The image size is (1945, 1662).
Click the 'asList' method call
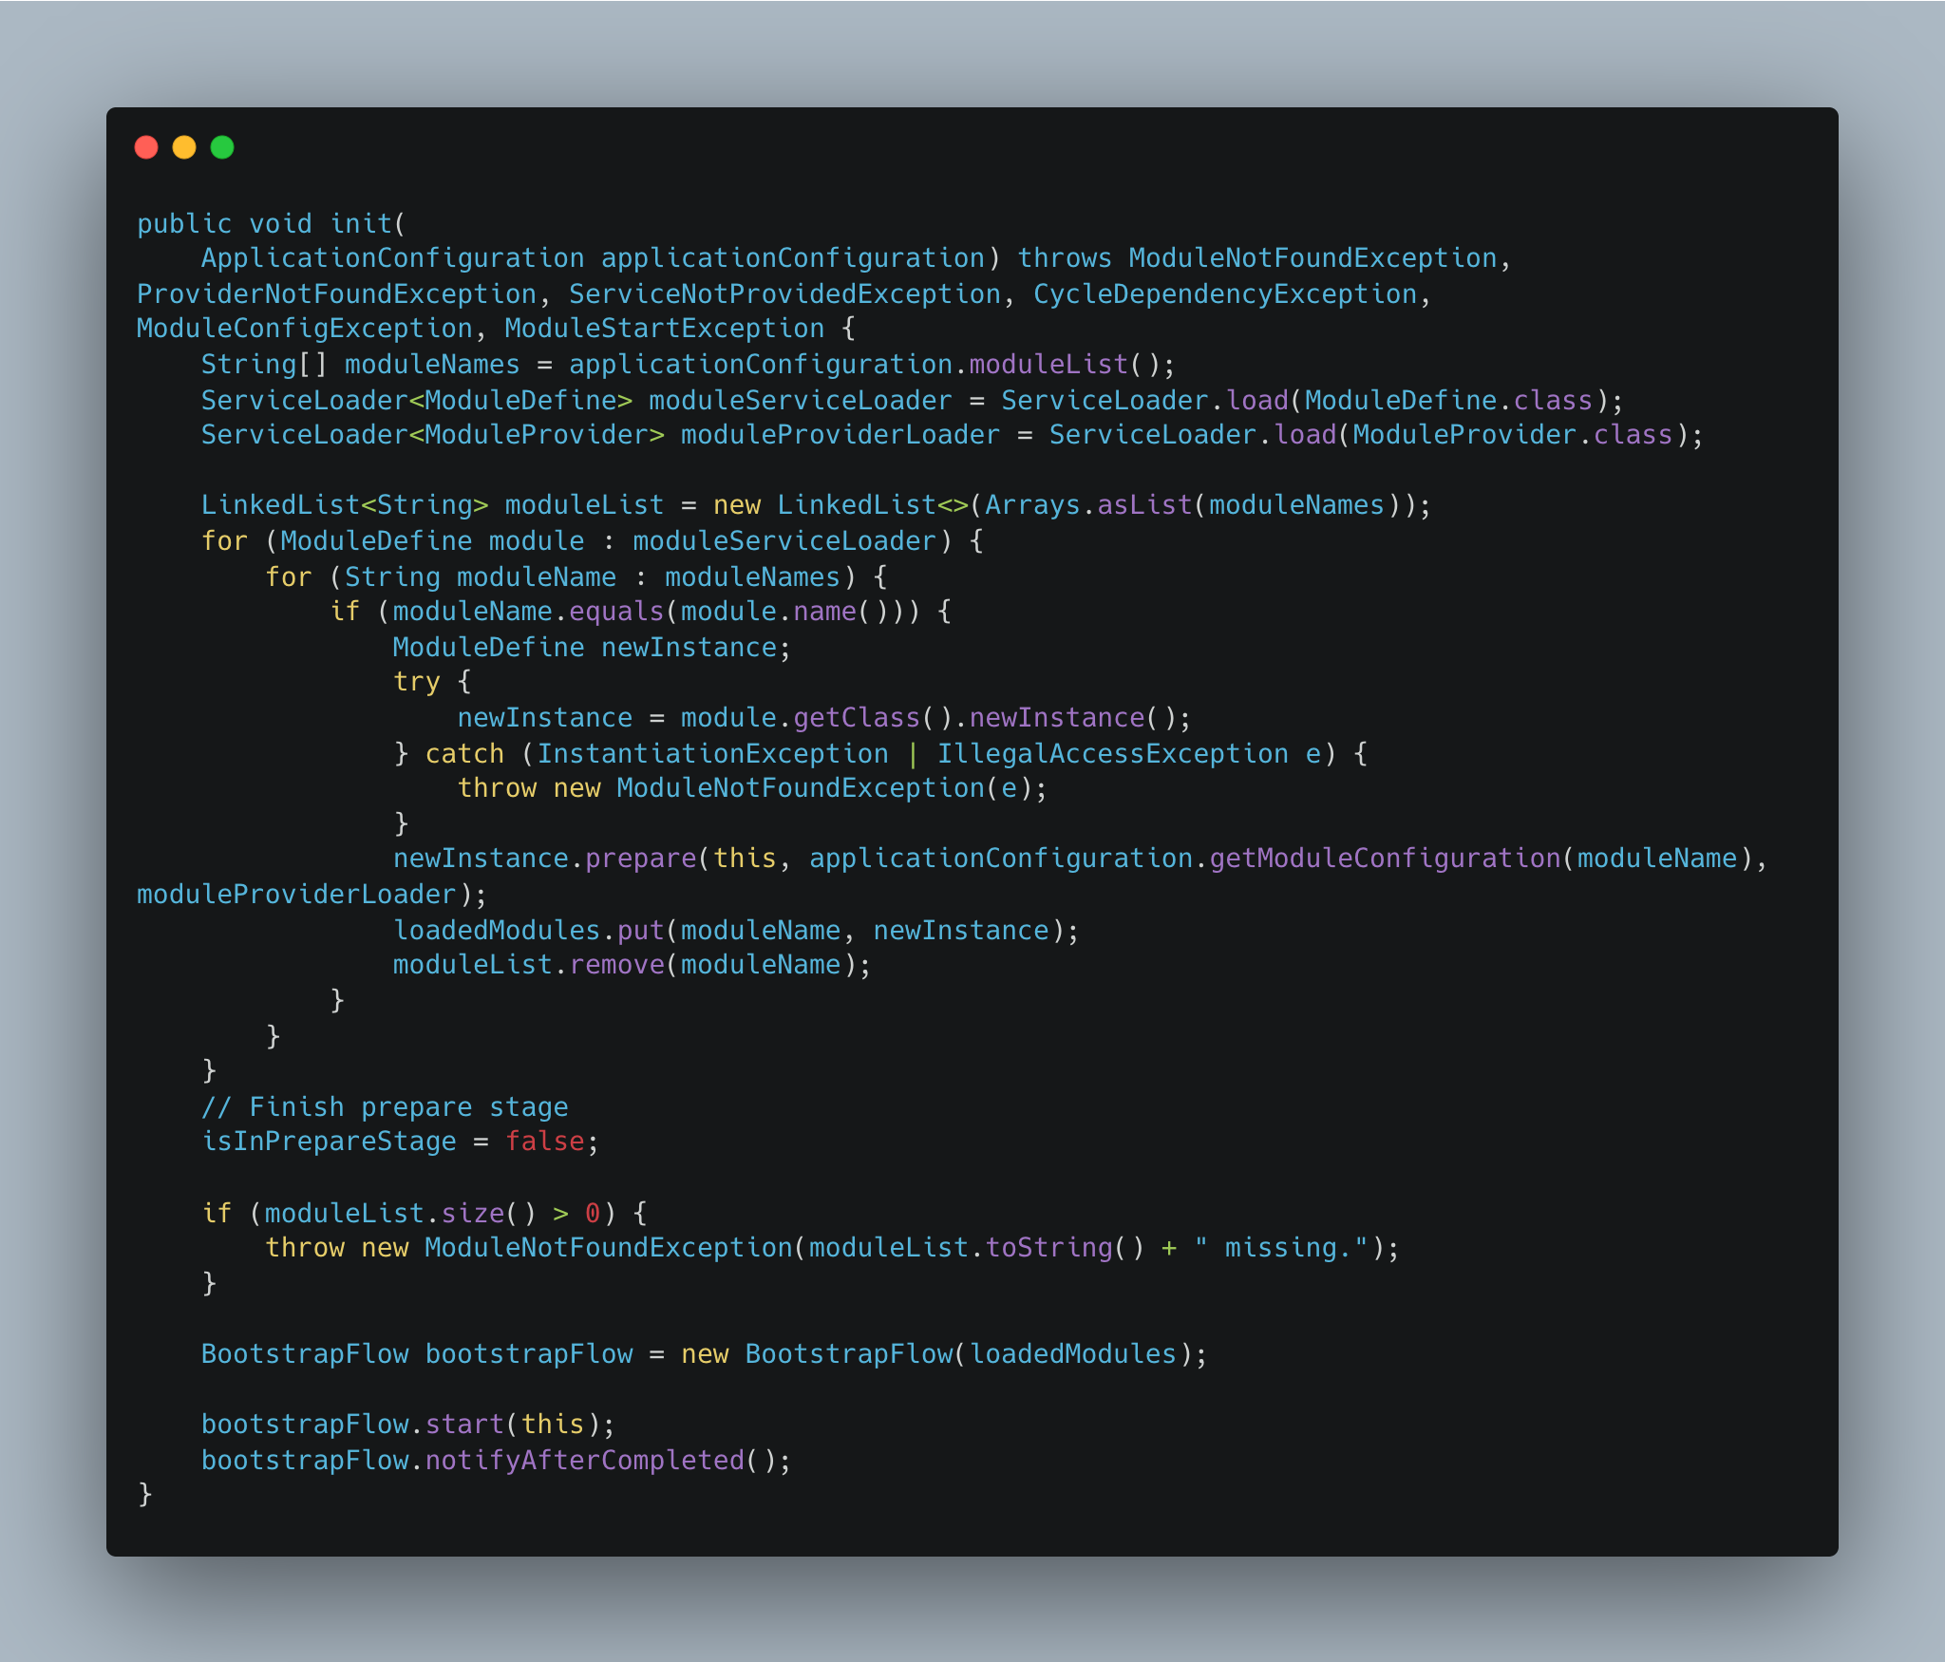point(1144,505)
